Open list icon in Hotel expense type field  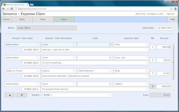[x=147, y=44]
